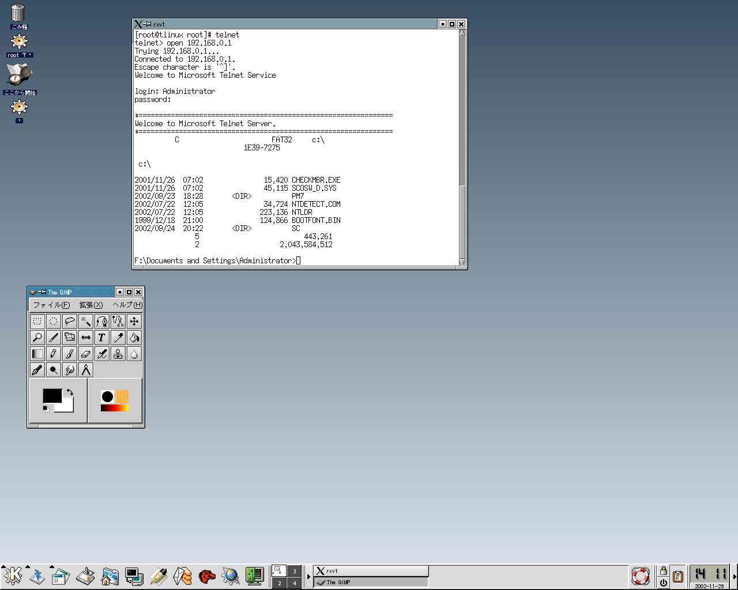
Task: Select the Bezier path tool in GIMP
Action: [x=102, y=322]
